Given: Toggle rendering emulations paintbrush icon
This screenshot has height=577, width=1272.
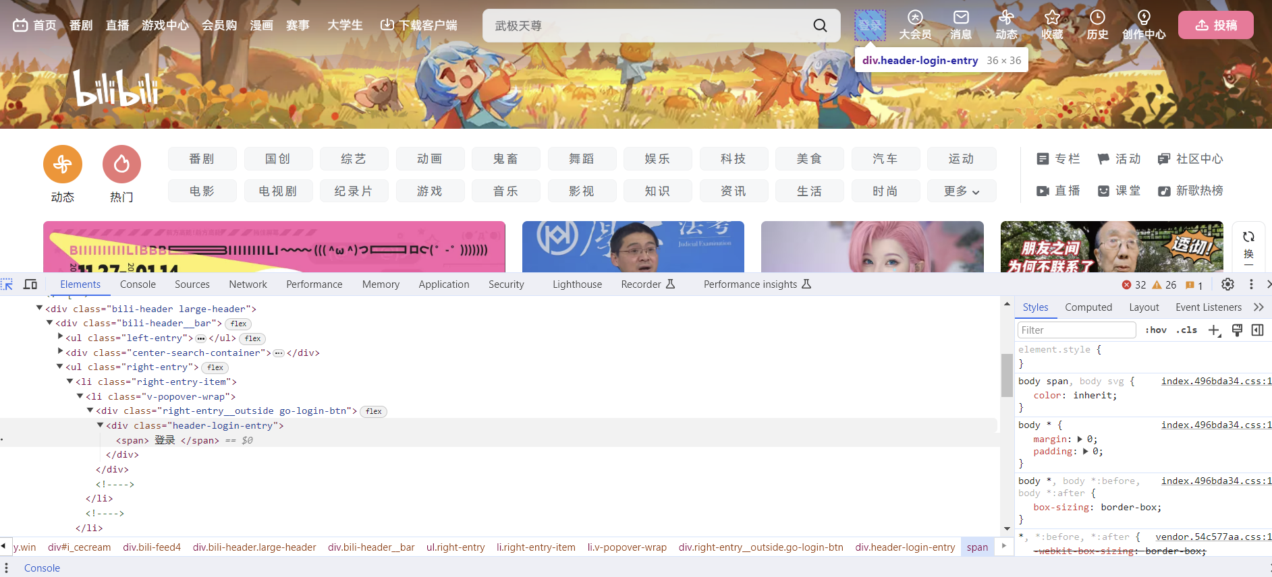Looking at the screenshot, I should click(x=1237, y=330).
